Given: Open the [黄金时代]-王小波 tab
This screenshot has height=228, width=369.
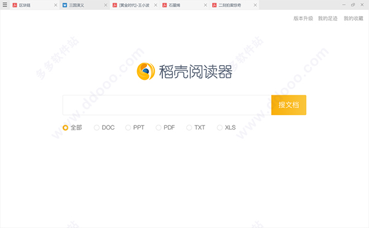Looking at the screenshot, I should coord(134,5).
